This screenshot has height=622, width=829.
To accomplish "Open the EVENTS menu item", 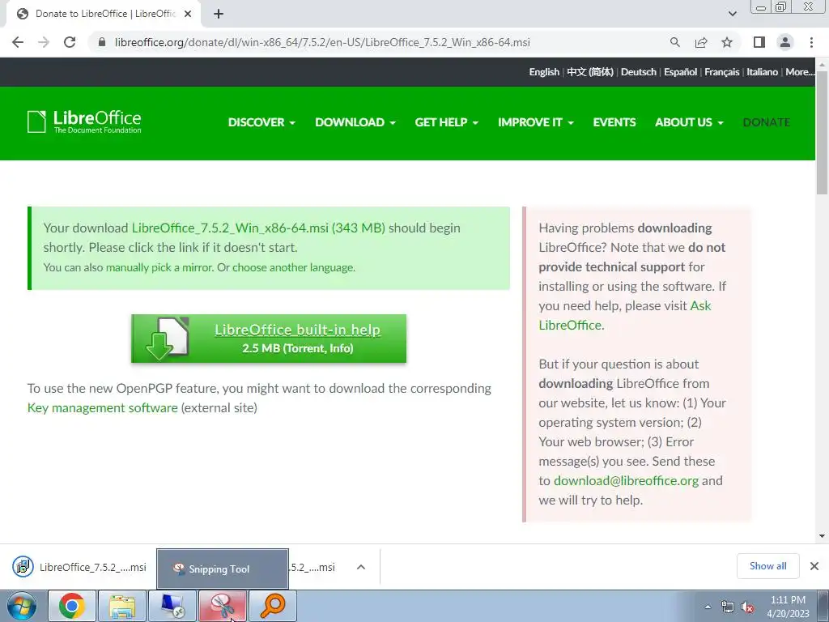I will (614, 122).
